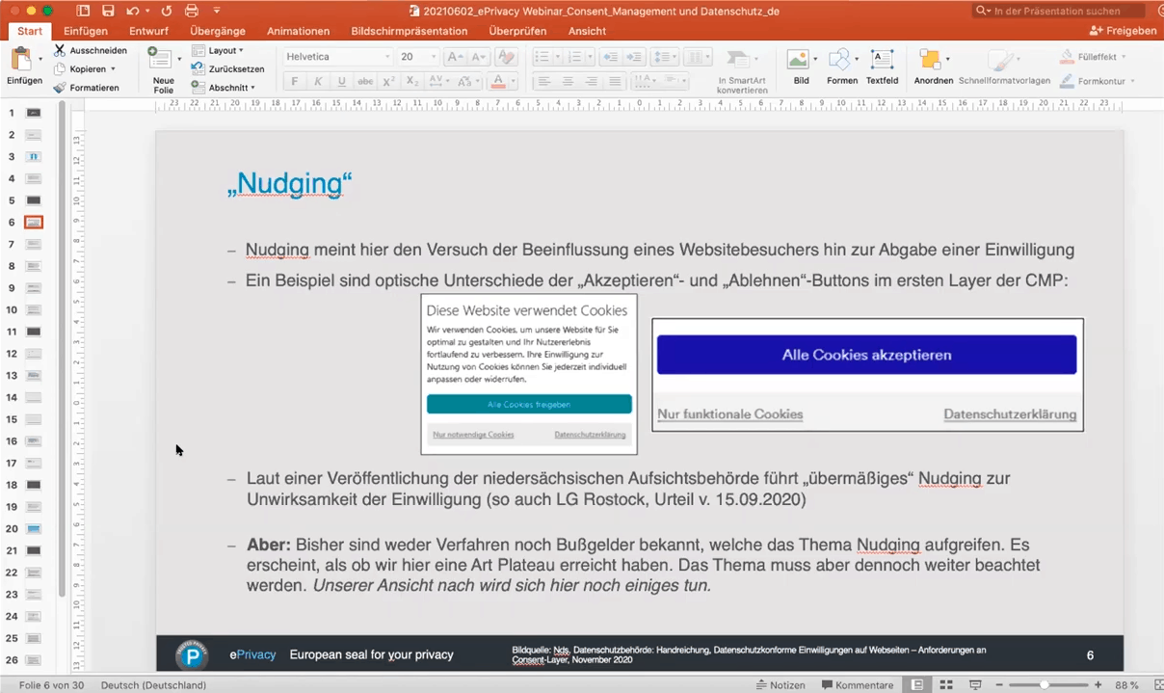This screenshot has width=1164, height=693.
Task: Switch to slide sorter view icon
Action: (x=946, y=684)
